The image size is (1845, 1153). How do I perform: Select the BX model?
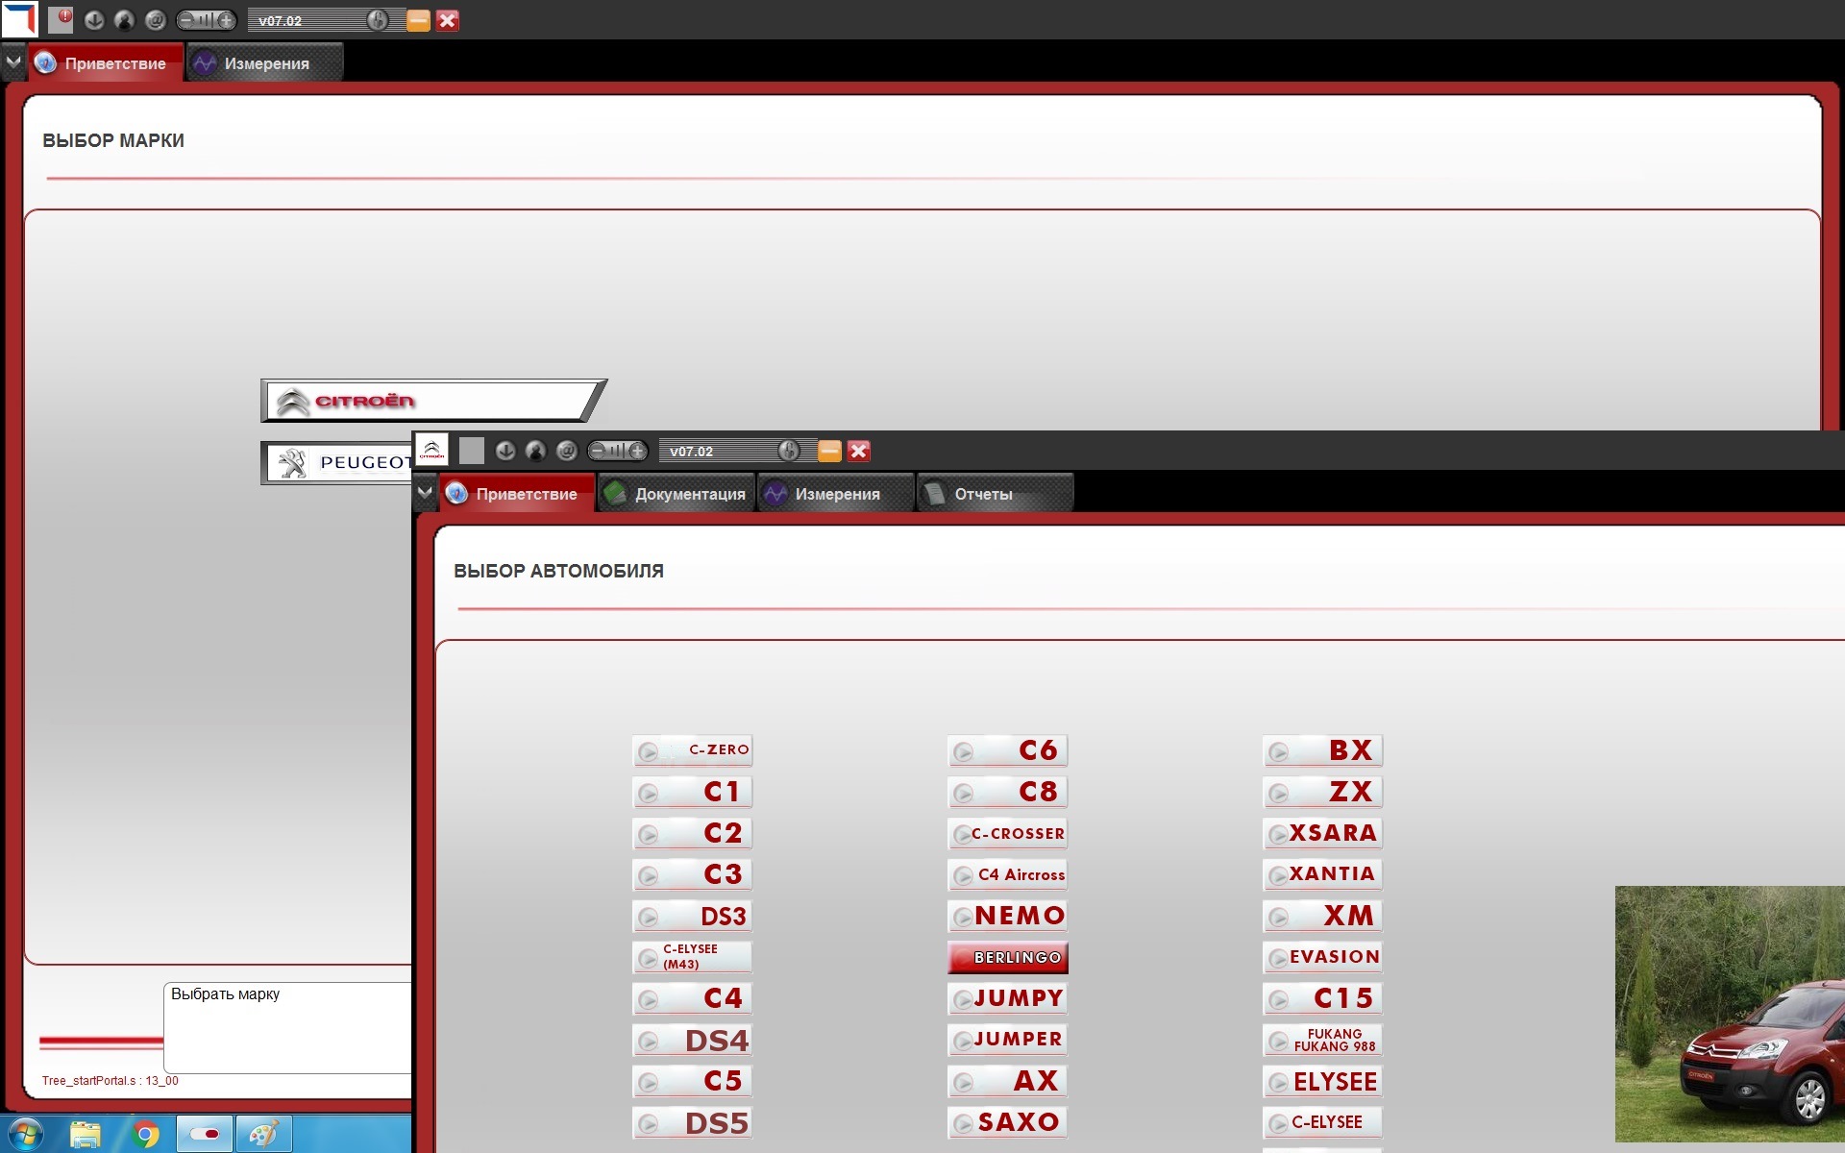click(1322, 750)
